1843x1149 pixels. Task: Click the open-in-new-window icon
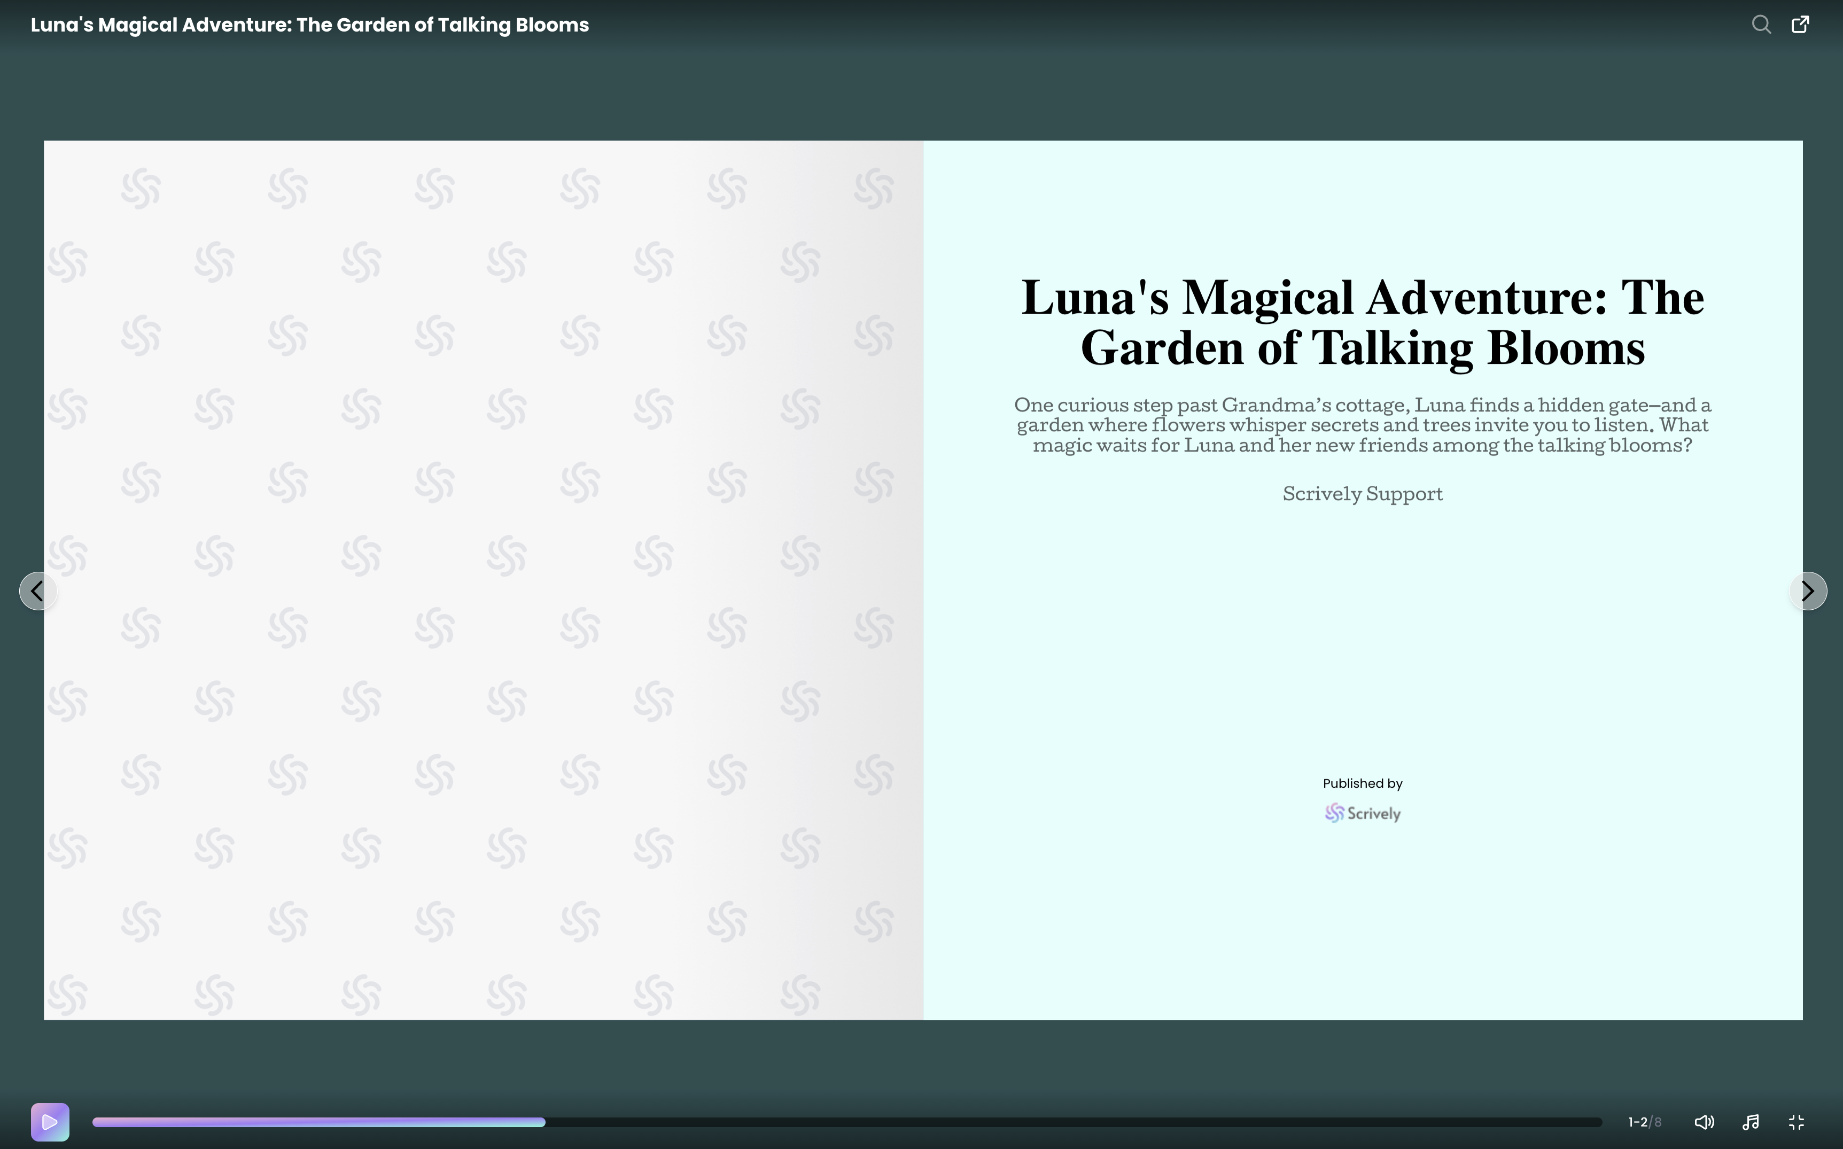tap(1800, 25)
